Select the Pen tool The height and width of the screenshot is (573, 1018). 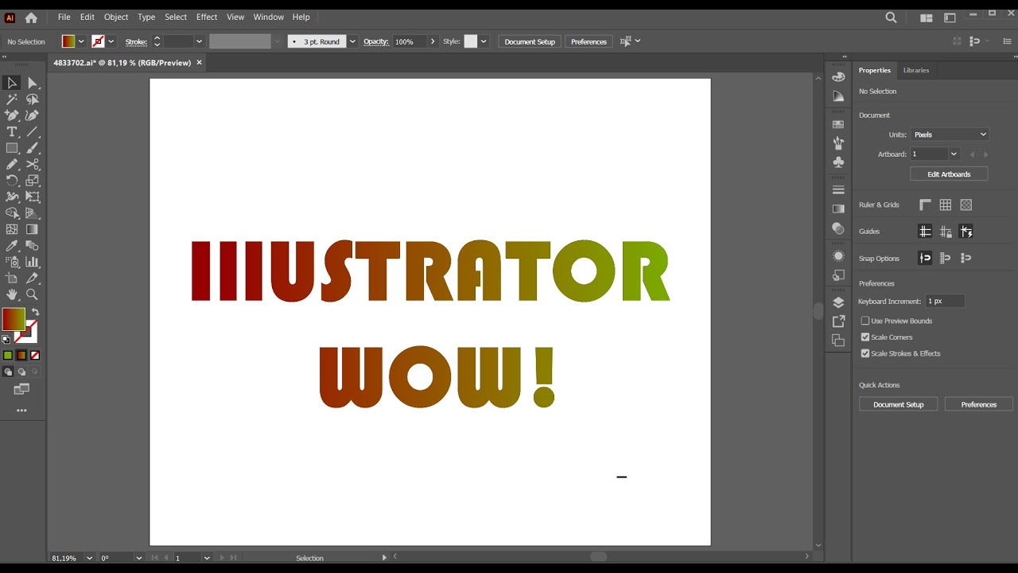click(x=12, y=115)
